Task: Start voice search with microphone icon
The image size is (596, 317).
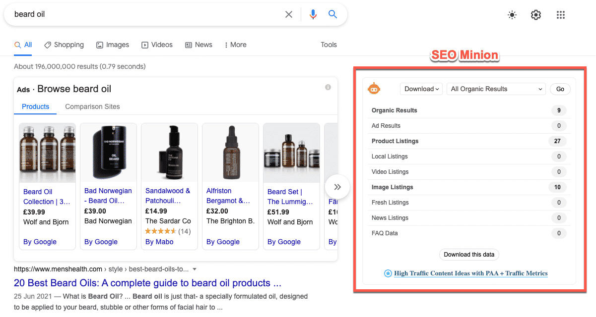Action: [x=313, y=14]
